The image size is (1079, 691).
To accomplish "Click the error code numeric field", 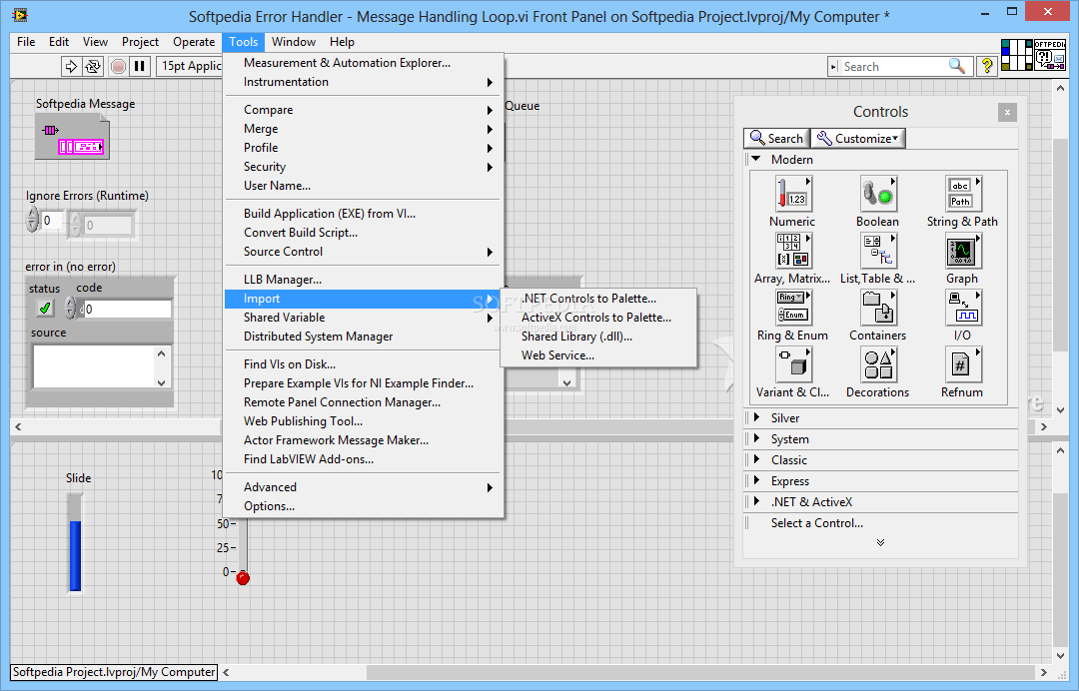I will click(127, 309).
